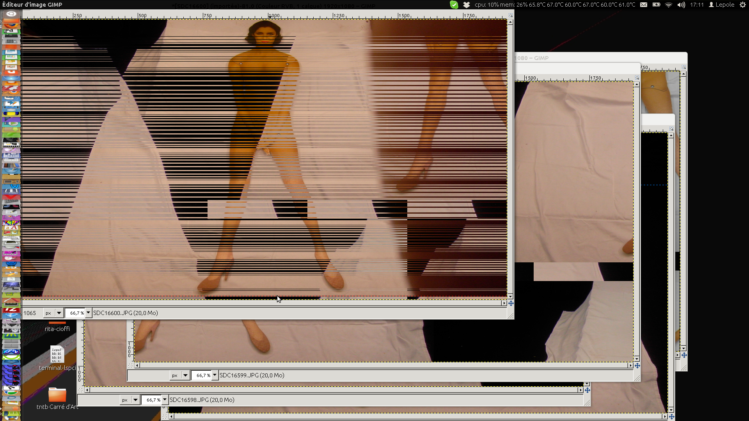This screenshot has width=749, height=421.
Task: Open the battery status indicator
Action: pos(656,5)
